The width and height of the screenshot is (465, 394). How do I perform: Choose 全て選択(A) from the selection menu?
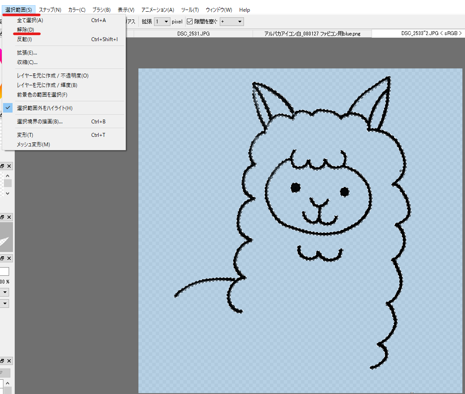[64, 20]
